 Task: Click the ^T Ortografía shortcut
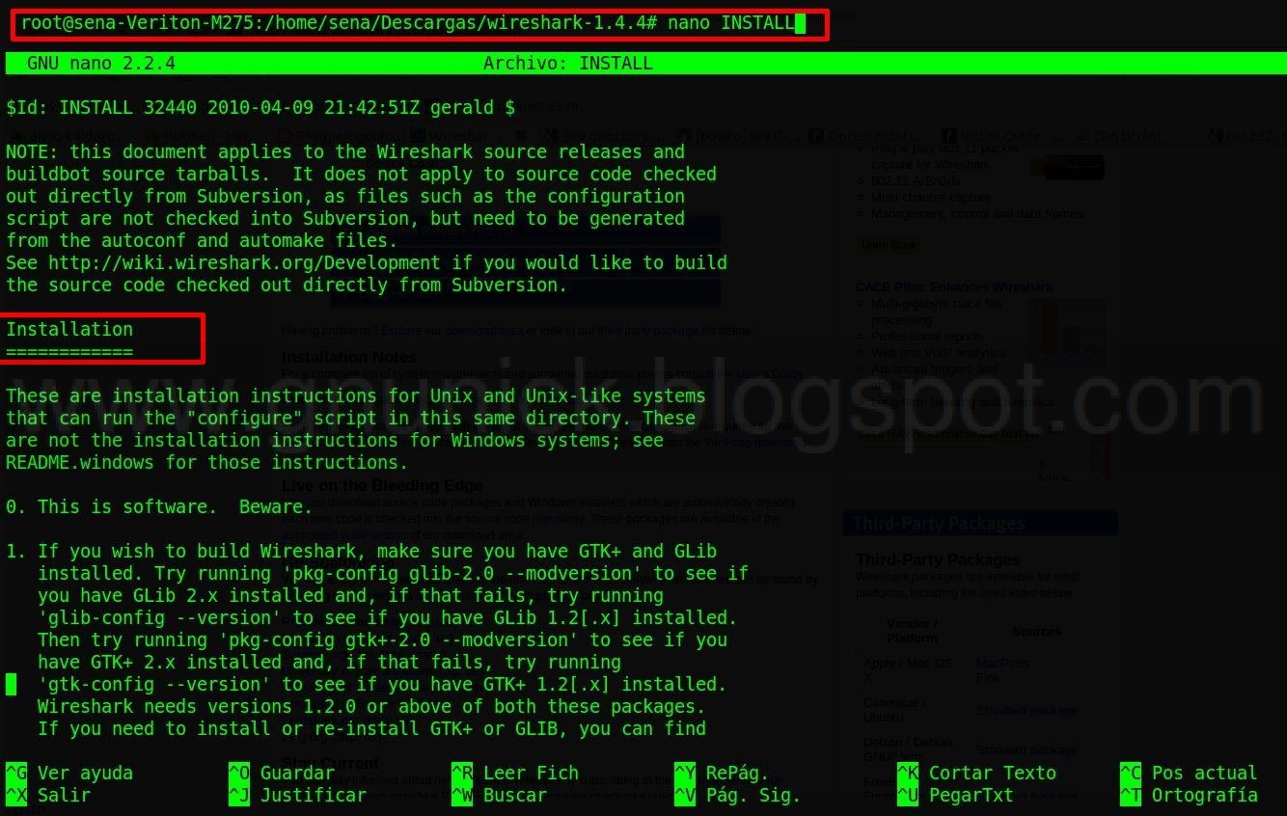pyautogui.click(x=1189, y=795)
